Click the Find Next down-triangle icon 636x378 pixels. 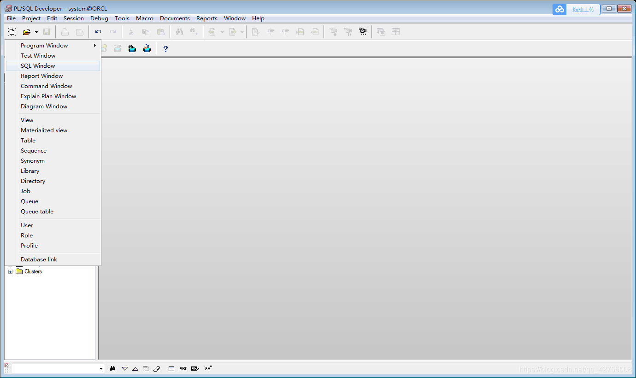tap(124, 369)
